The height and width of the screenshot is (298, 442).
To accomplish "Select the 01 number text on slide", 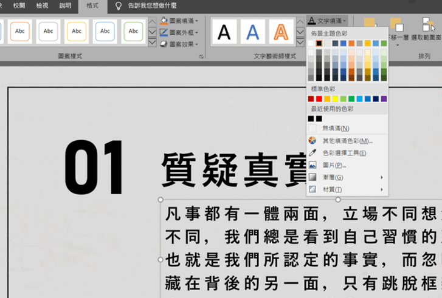I will (94, 168).
